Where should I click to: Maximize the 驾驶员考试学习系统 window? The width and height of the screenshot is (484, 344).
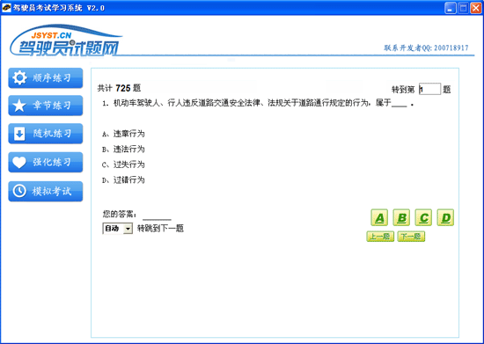coord(463,8)
